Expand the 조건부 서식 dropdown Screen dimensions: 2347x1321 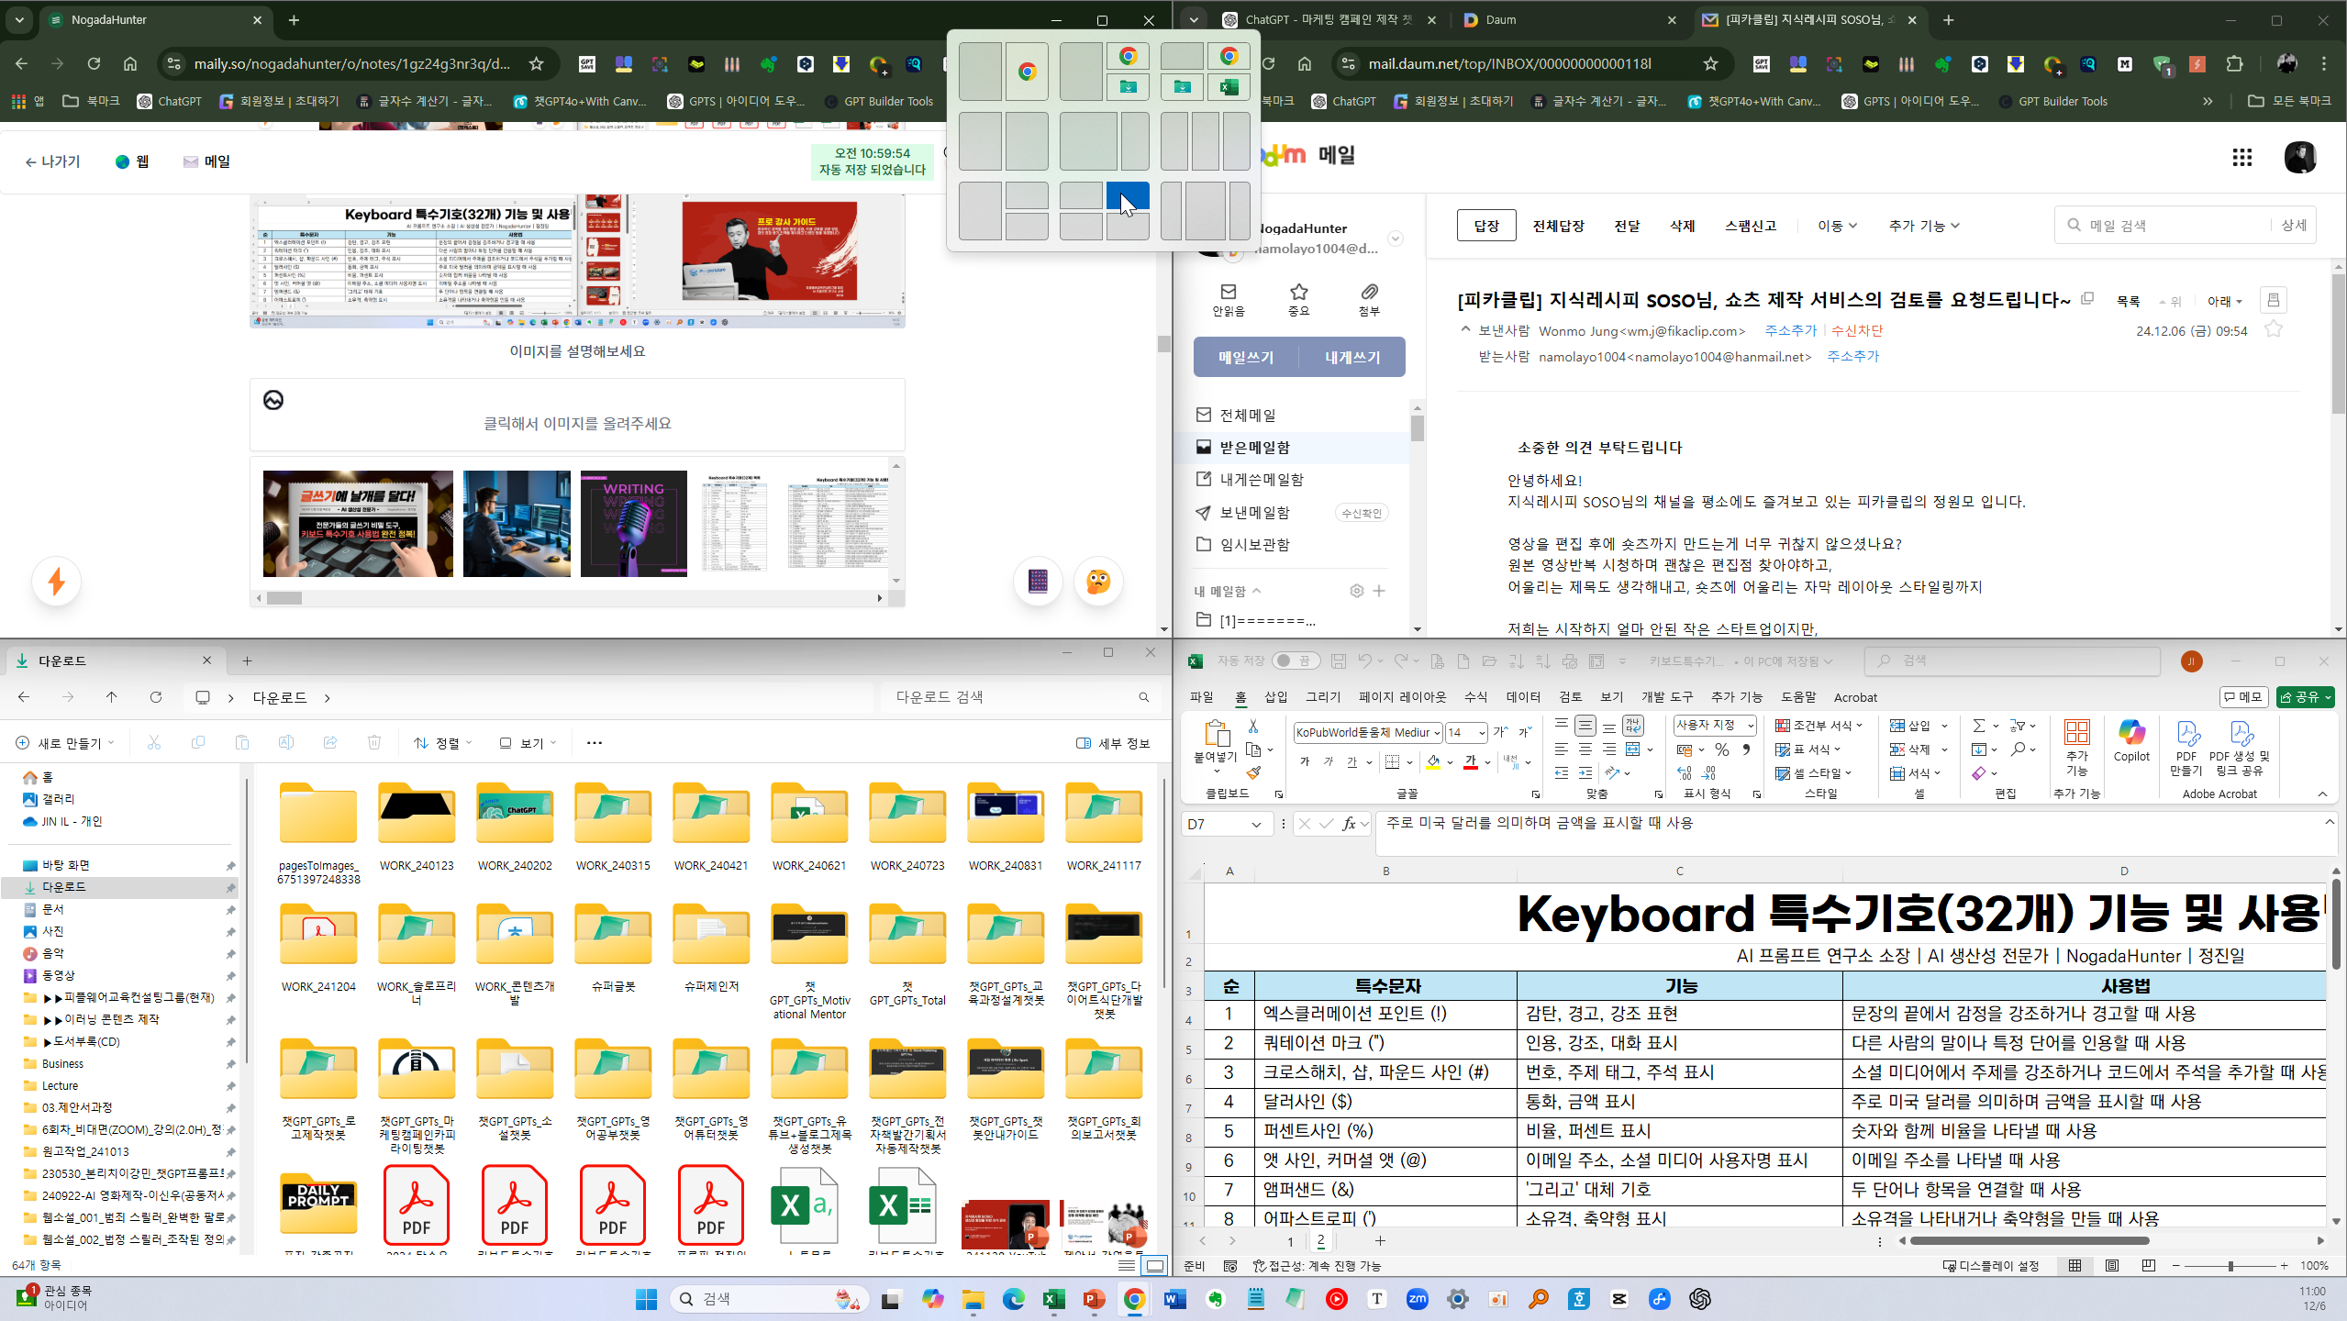click(x=1819, y=726)
